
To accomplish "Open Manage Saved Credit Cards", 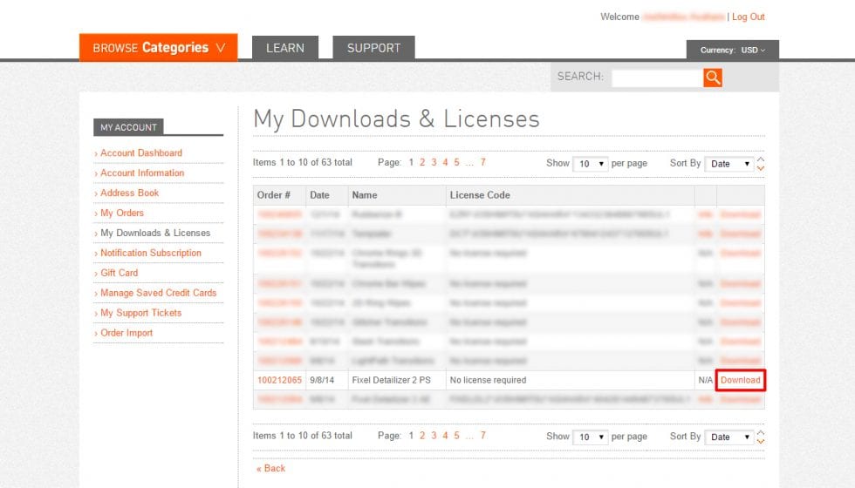I will 158,293.
